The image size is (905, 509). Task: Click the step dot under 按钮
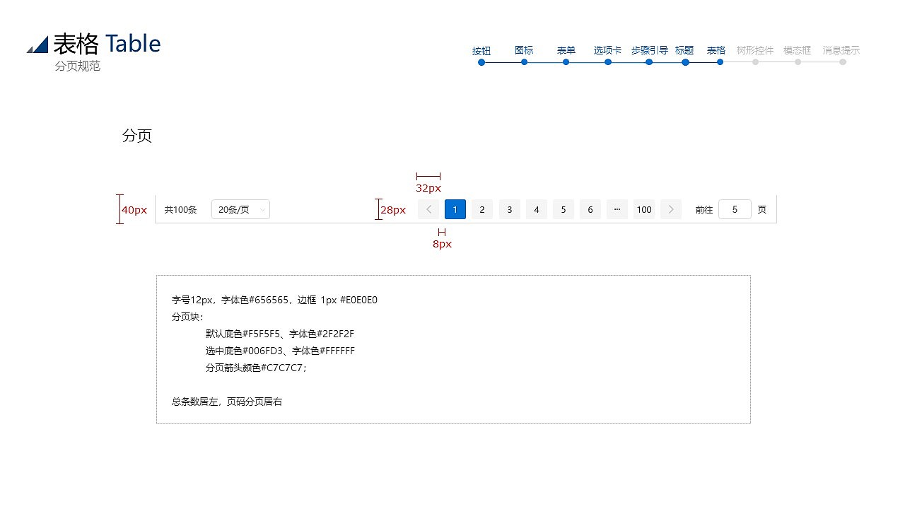click(481, 62)
